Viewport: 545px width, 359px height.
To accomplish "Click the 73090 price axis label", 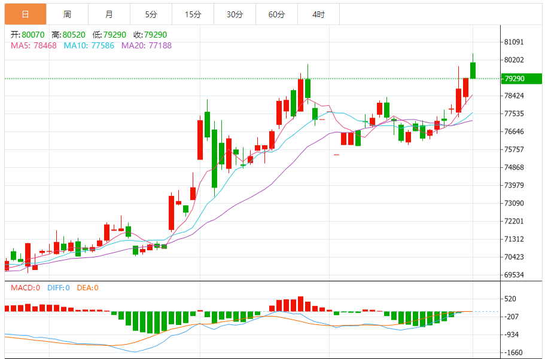I will (514, 203).
